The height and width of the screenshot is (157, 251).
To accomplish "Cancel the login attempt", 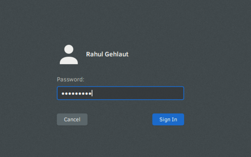I will 72,119.
